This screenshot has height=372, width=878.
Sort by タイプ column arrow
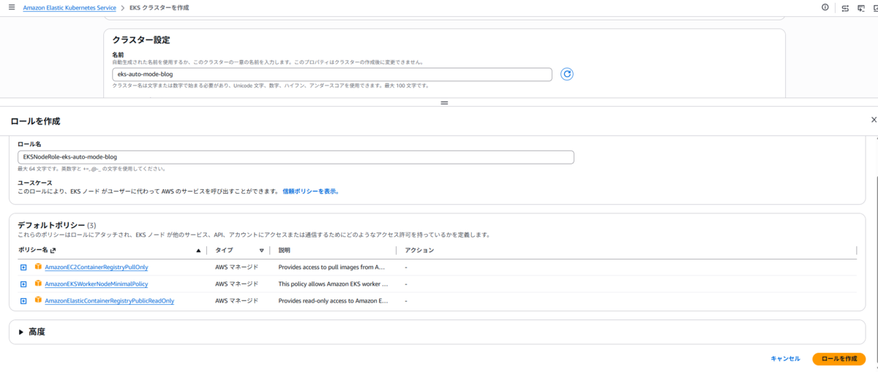point(261,250)
